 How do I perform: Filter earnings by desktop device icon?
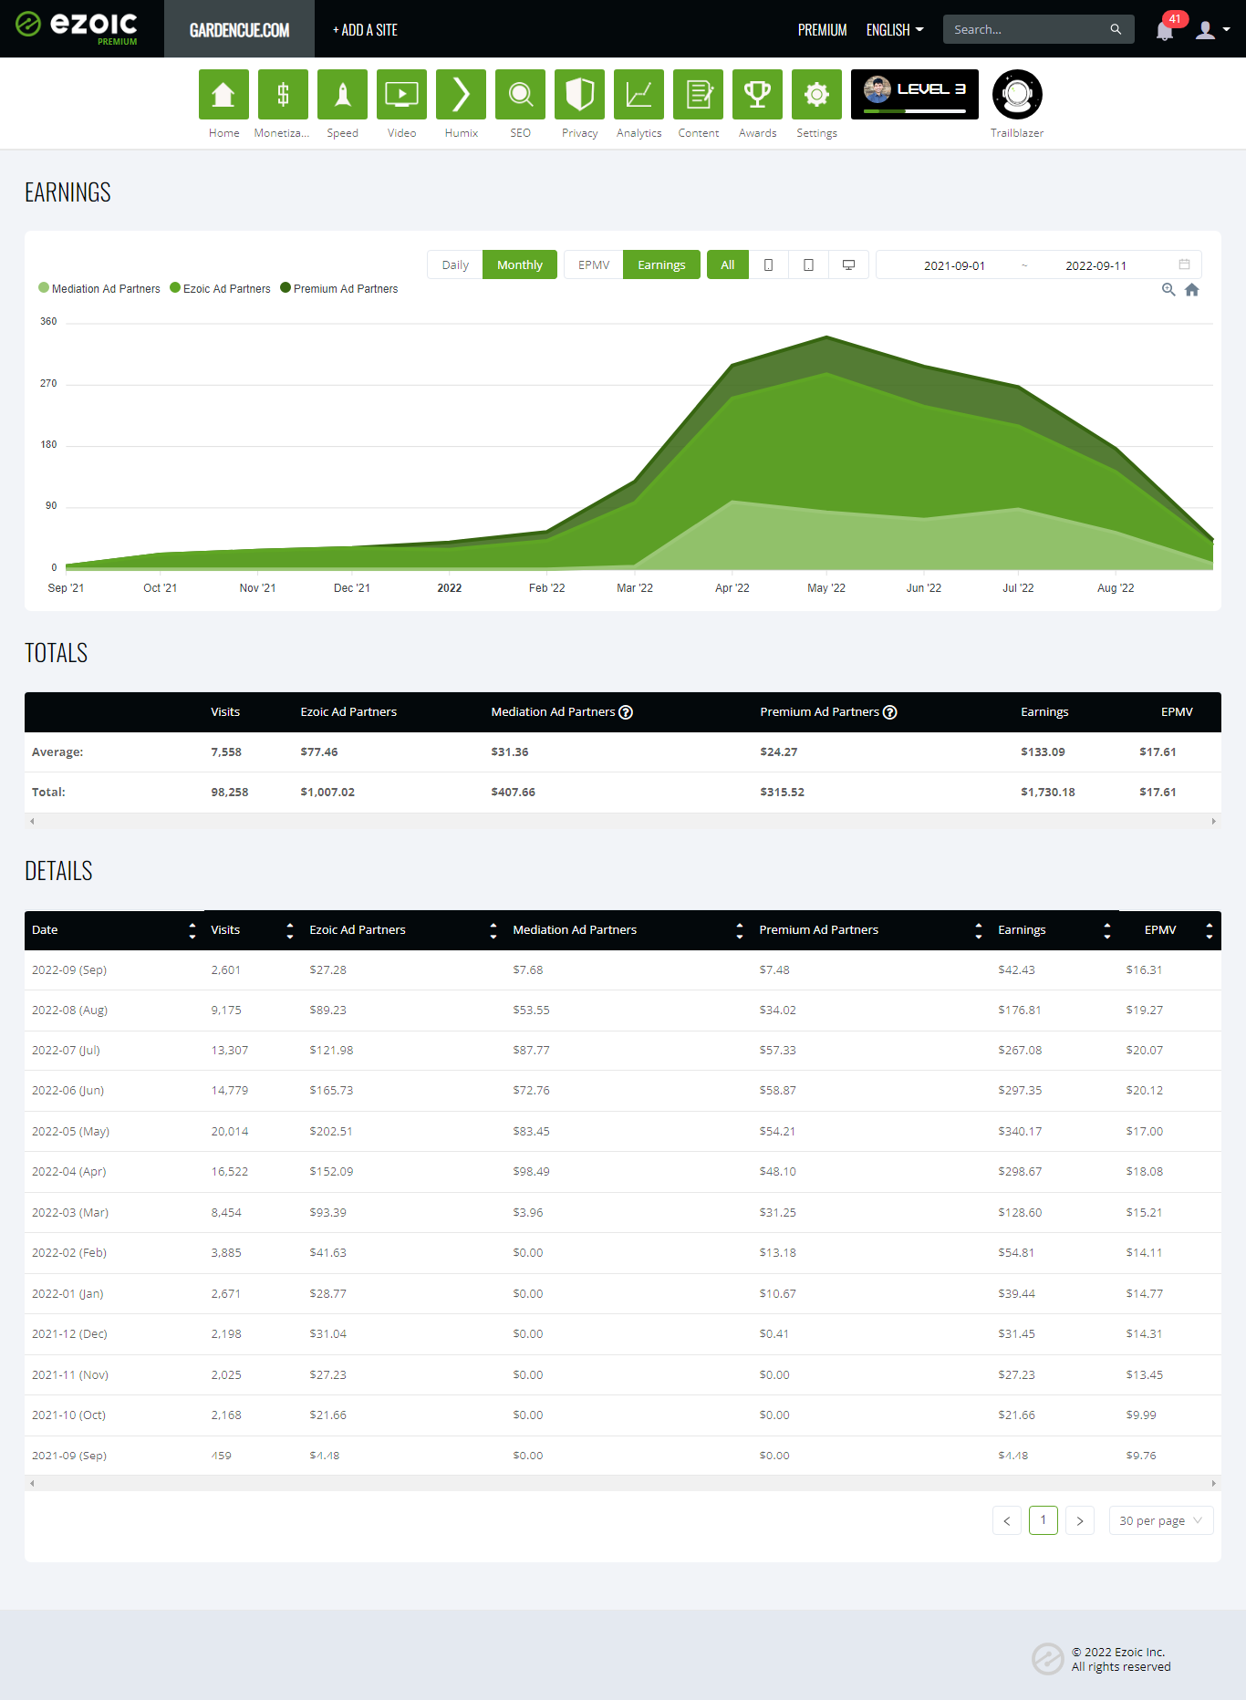[x=848, y=264]
